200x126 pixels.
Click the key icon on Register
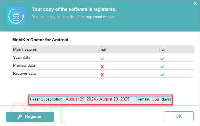(x=20, y=117)
